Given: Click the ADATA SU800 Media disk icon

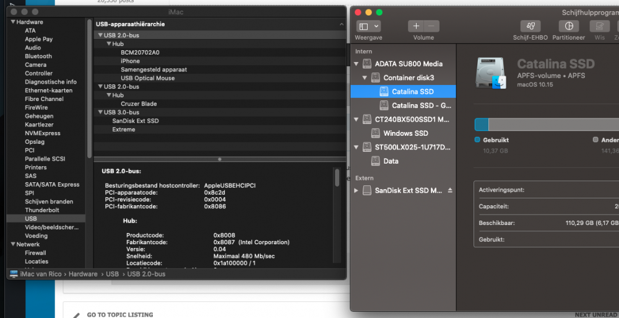Looking at the screenshot, I should pos(367,64).
